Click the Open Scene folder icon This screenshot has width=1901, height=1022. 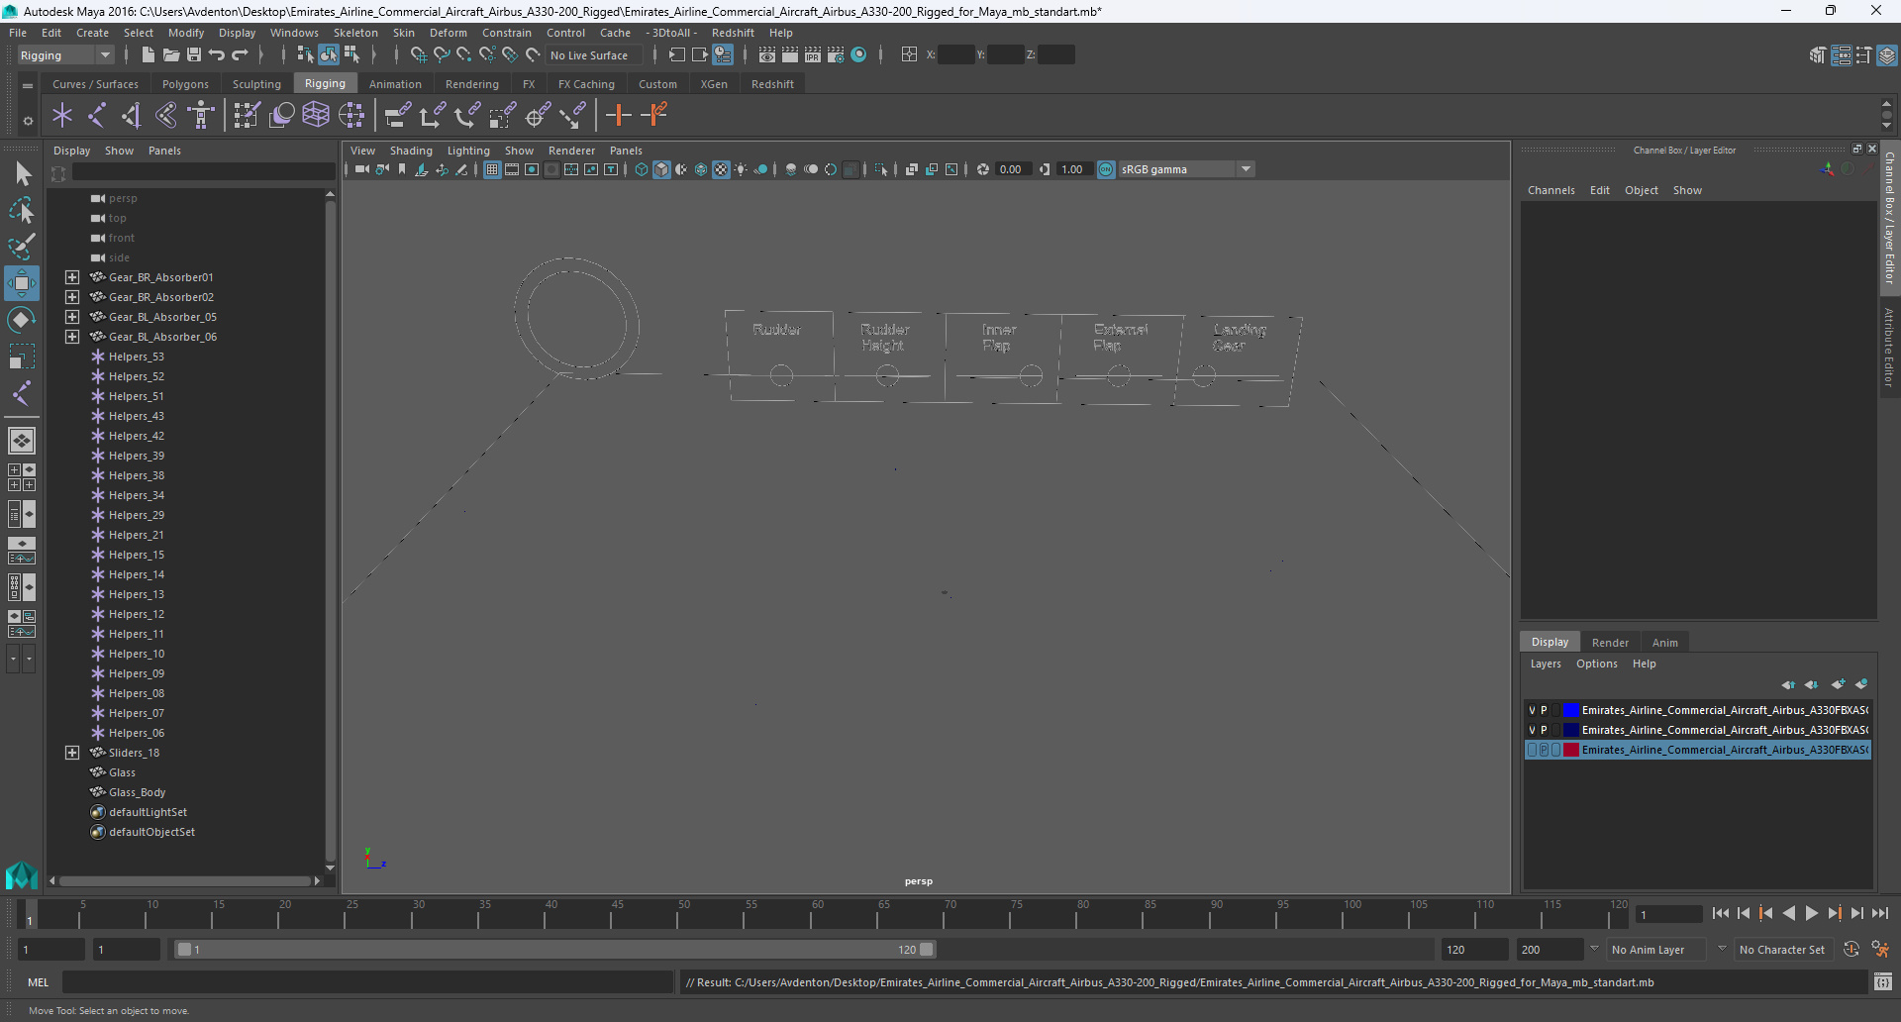(170, 55)
